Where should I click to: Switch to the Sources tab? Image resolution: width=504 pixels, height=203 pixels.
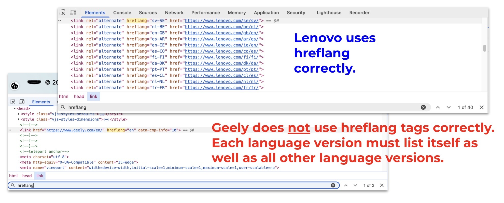coord(148,12)
